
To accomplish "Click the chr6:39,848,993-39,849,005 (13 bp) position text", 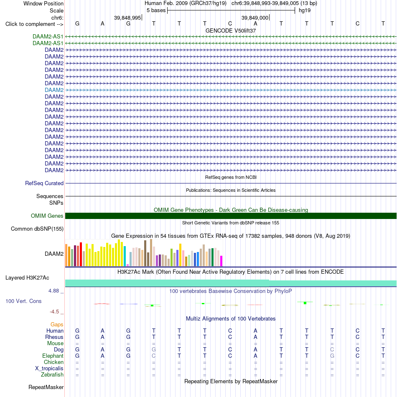I will [274, 3].
